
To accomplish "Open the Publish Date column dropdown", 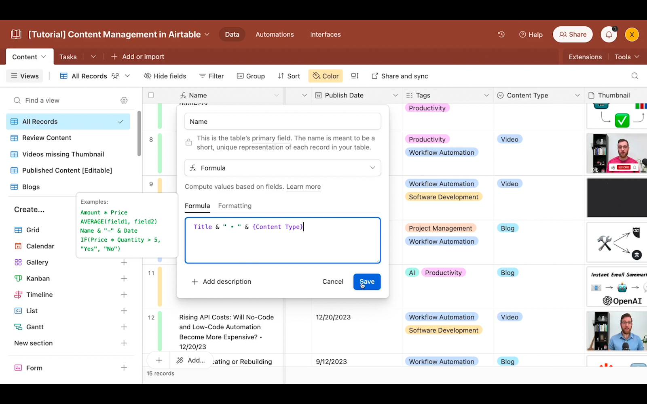I will pyautogui.click(x=395, y=95).
